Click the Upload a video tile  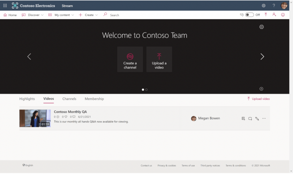click(159, 59)
